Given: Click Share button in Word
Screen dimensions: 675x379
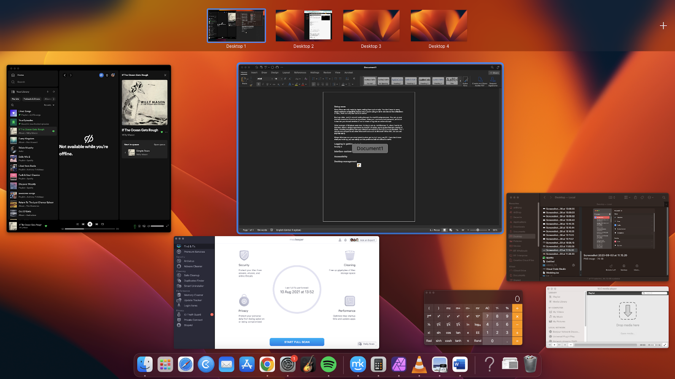Looking at the screenshot, I should [x=494, y=73].
